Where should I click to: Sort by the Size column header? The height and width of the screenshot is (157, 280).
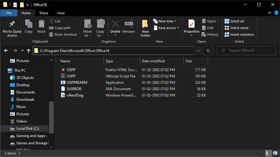coord(196,61)
